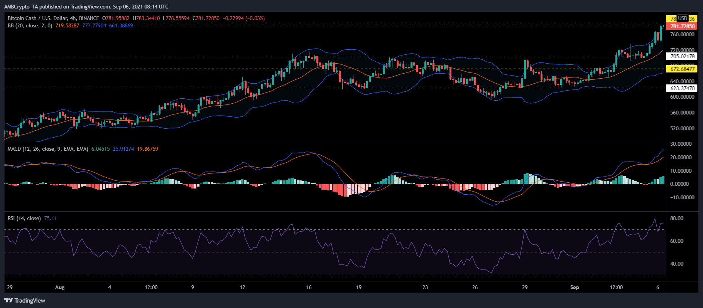Click the 720.00000 price axis tick
703x308 pixels.
[682, 50]
